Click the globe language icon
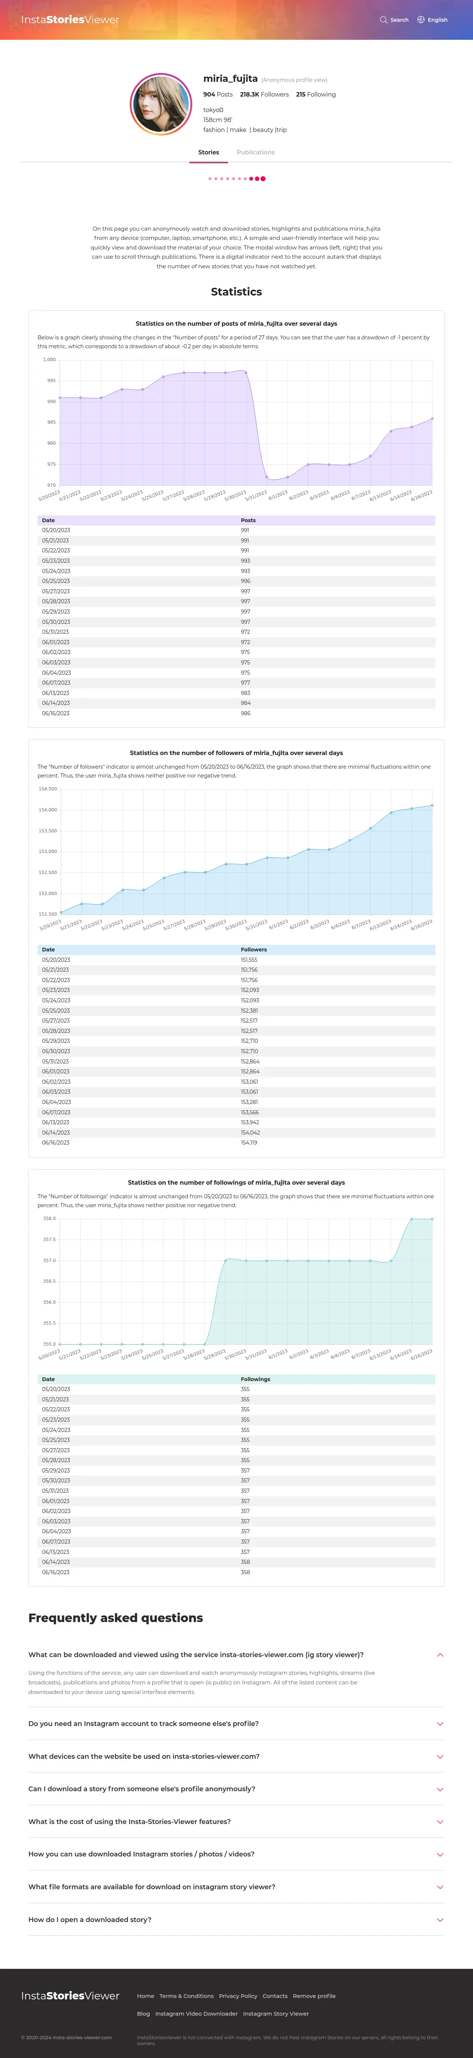 coord(421,20)
